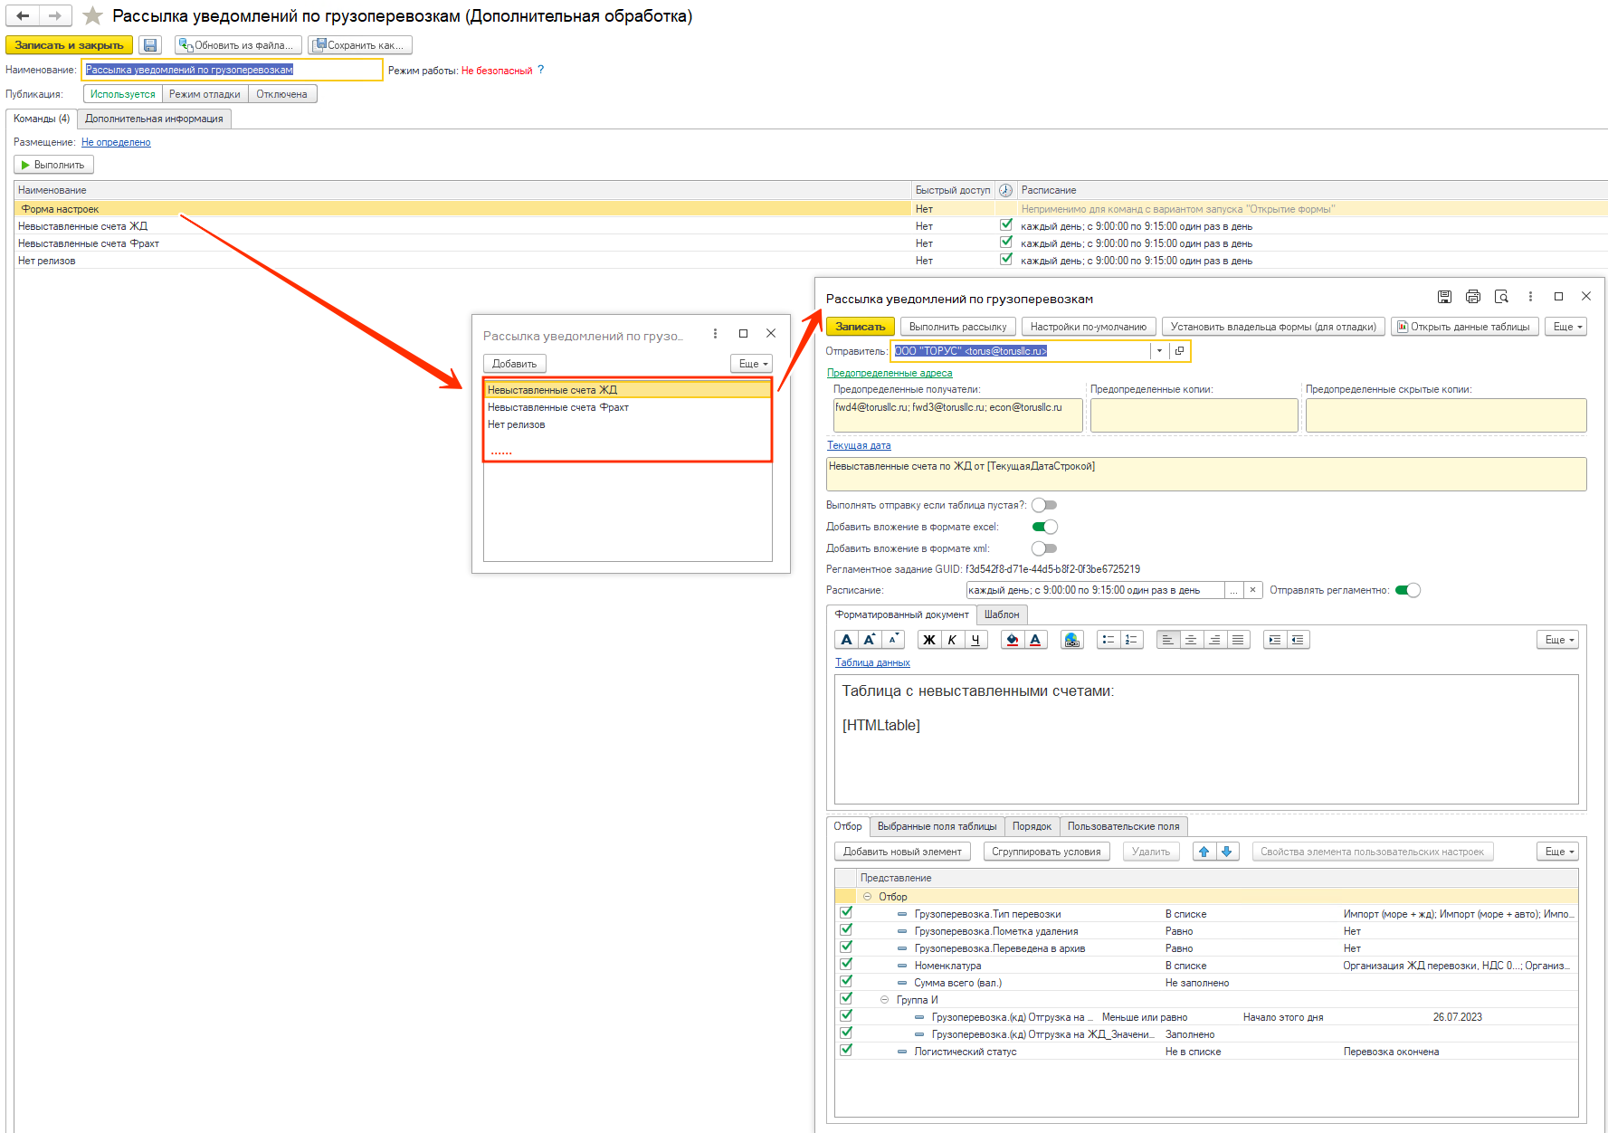
Task: Increase the font size in the editor toolbar
Action: point(870,640)
